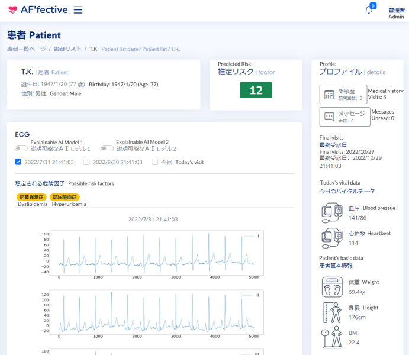Click the 想定される危険因子 label
The image size is (409, 355).
click(40, 183)
